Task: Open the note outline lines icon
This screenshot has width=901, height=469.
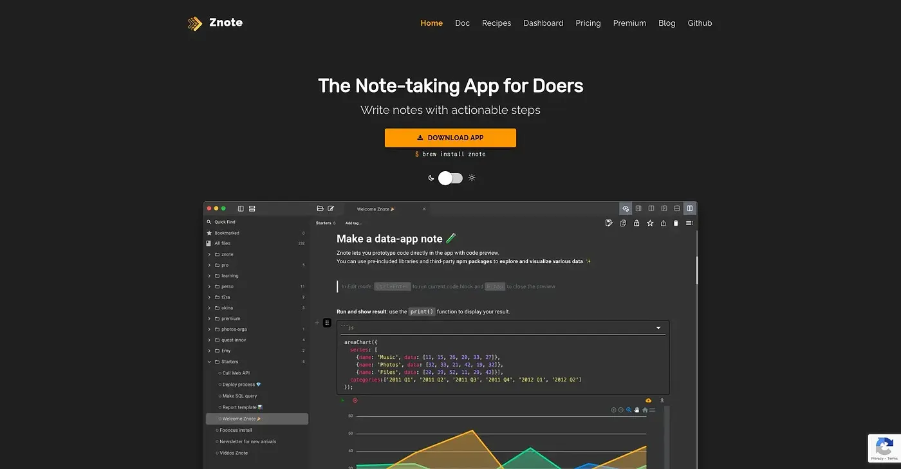Action: click(x=689, y=223)
